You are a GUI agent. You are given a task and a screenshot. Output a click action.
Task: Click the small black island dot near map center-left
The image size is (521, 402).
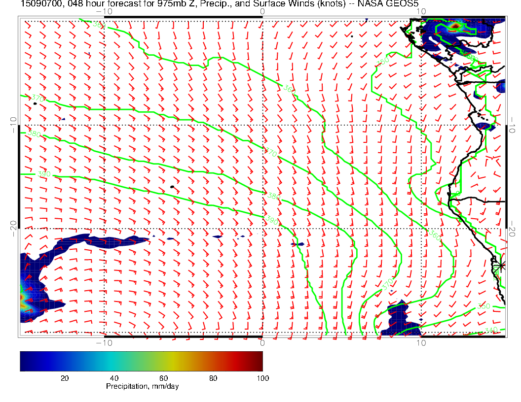tap(171, 187)
